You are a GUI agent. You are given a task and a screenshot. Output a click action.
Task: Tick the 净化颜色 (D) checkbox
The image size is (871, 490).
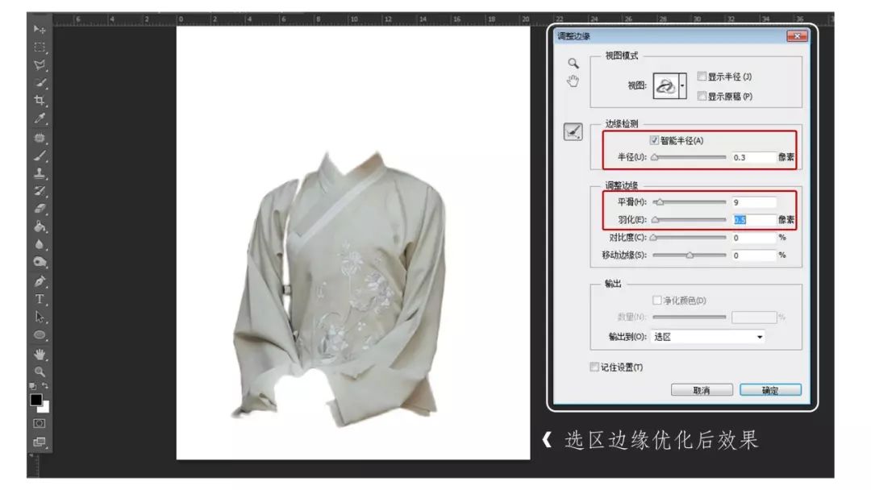click(x=657, y=301)
